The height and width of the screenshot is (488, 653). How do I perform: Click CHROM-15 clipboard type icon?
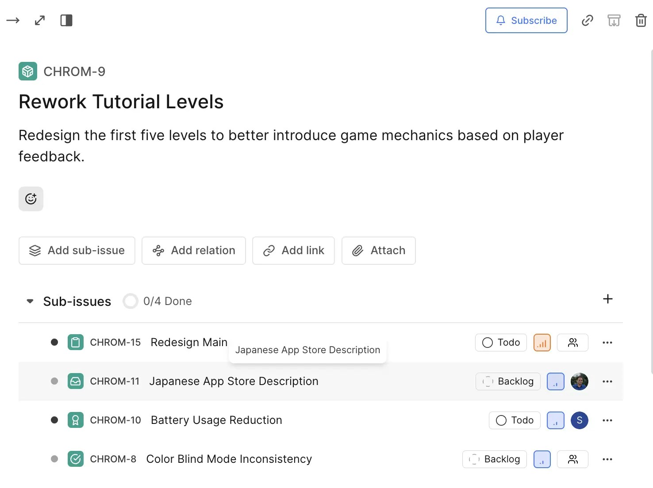(76, 343)
